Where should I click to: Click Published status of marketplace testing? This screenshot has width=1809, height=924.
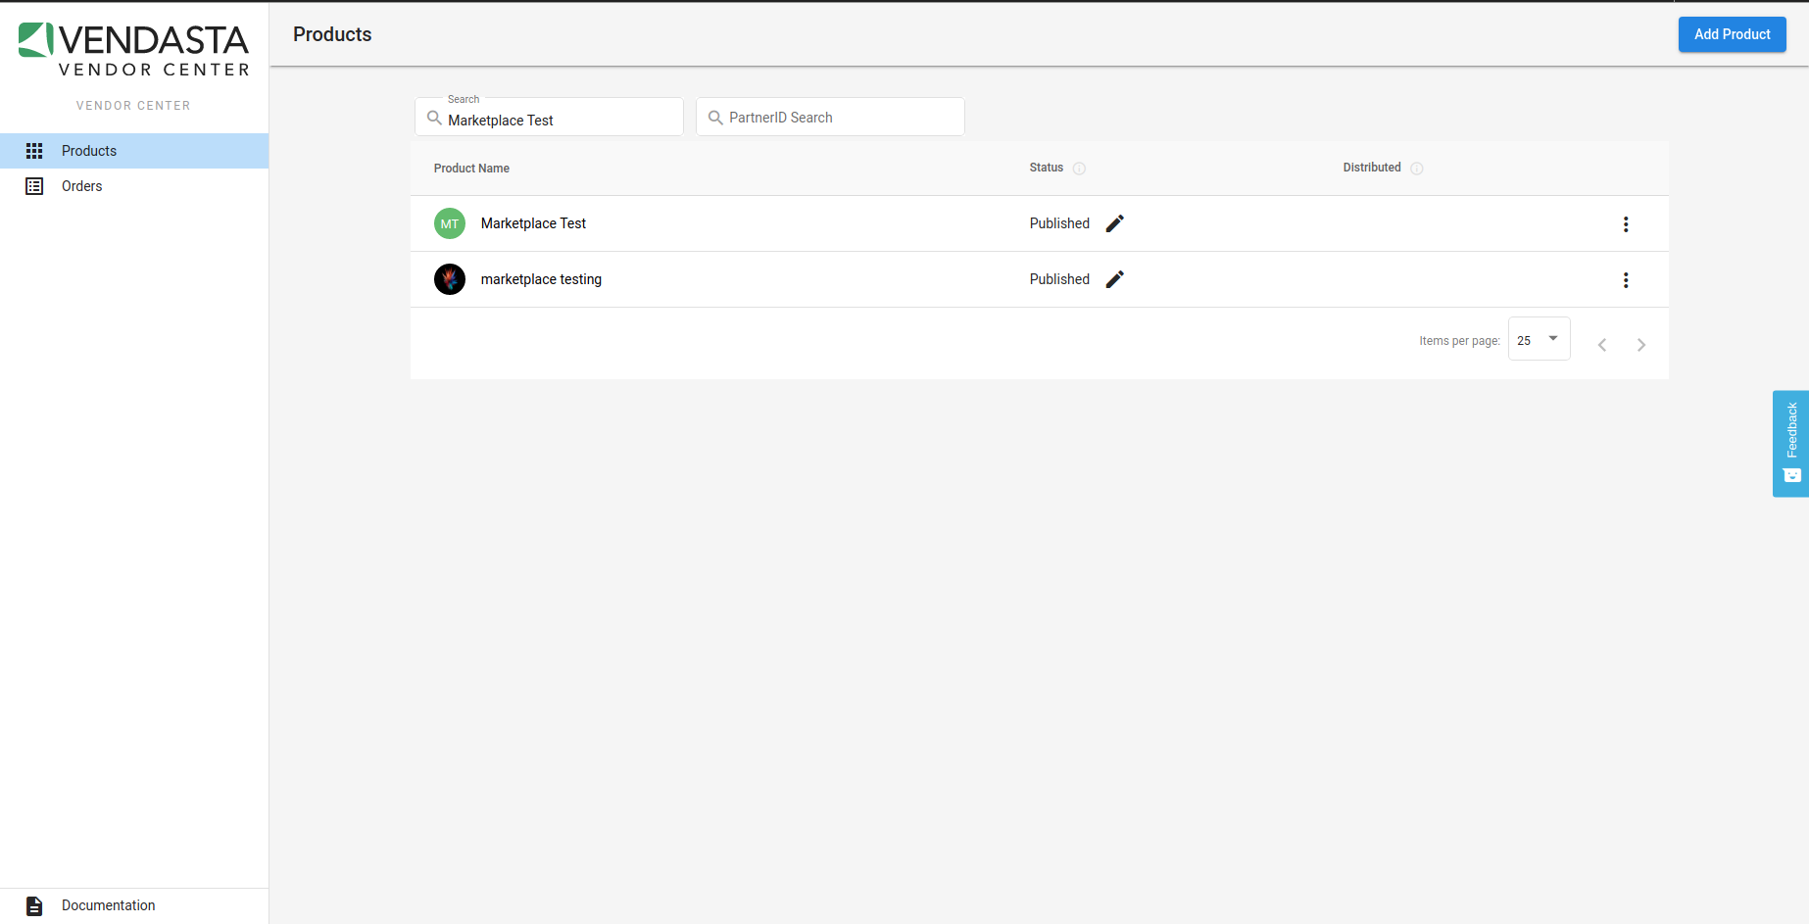pyautogui.click(x=1059, y=279)
